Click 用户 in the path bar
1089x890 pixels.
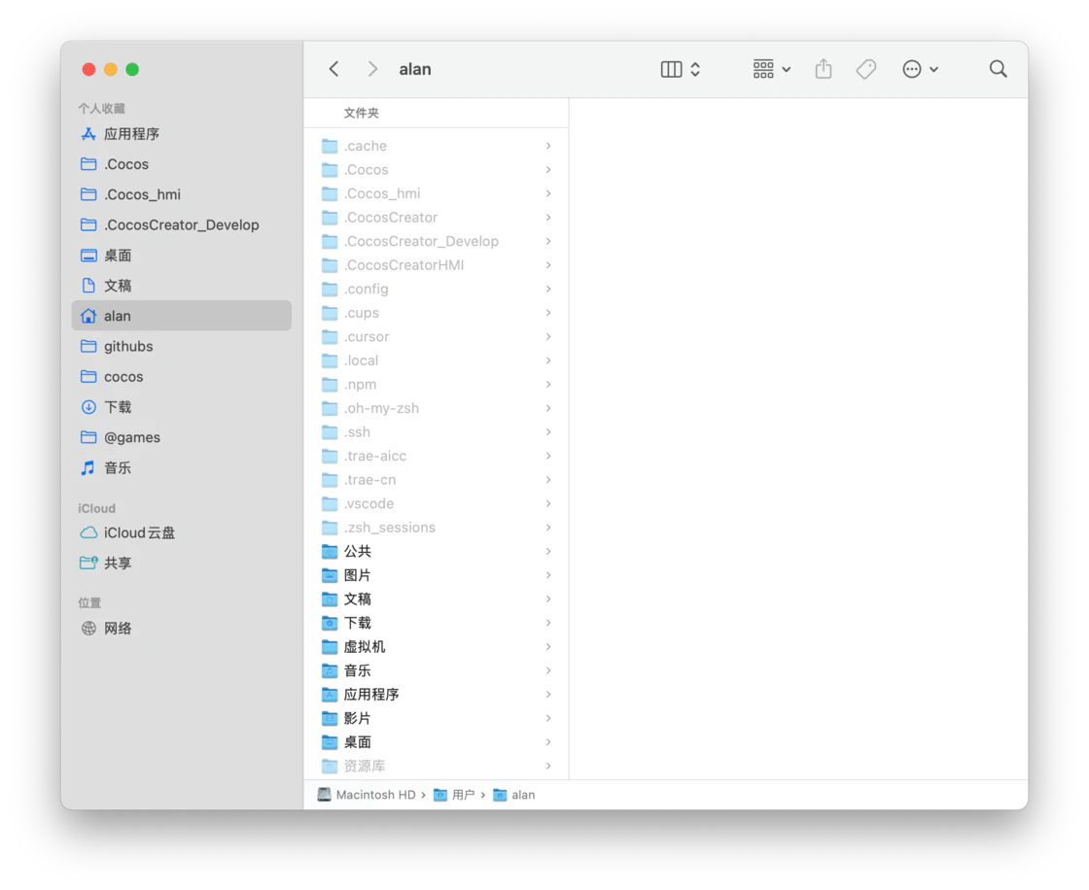pos(463,795)
